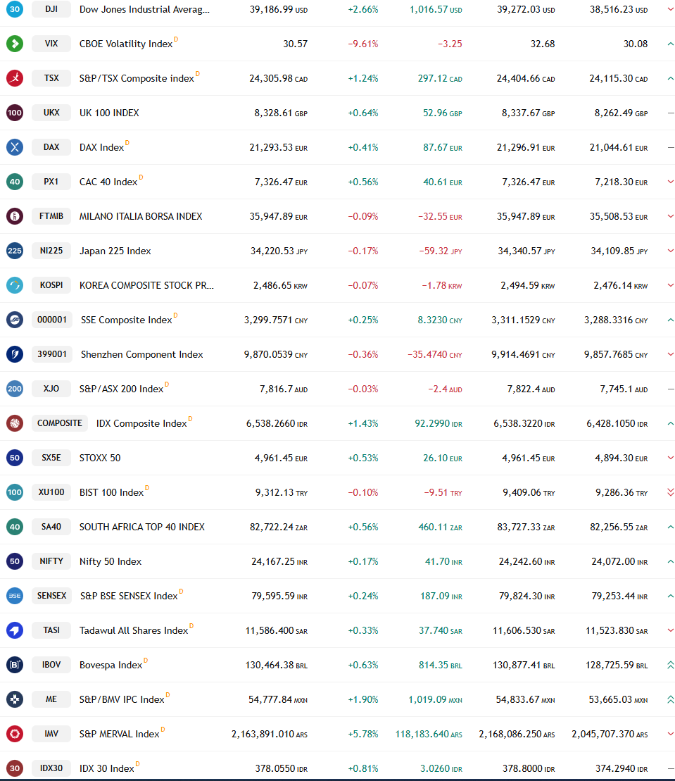This screenshot has width=675, height=781.
Task: Click the NIFTY 50 logo icon
Action: tap(15, 561)
